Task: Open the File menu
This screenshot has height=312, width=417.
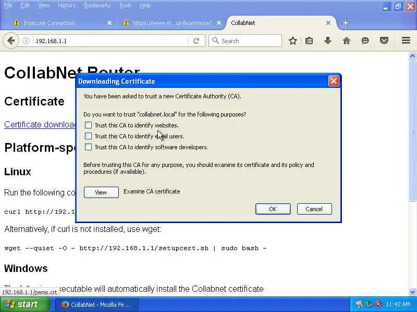Action: click(x=8, y=5)
